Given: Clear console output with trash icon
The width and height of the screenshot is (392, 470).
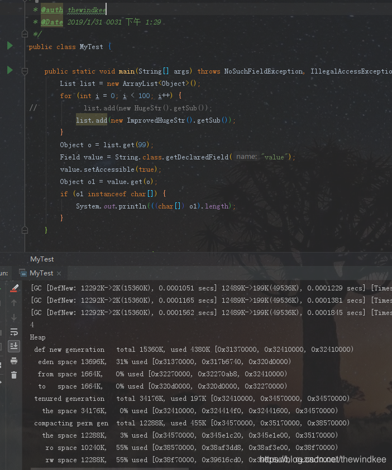Looking at the screenshot, I should [14, 375].
